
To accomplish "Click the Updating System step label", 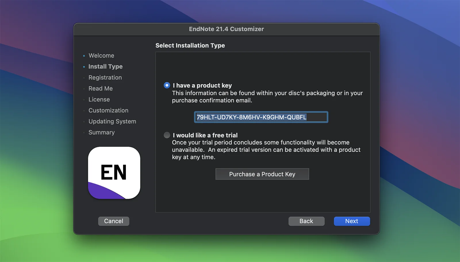I will coord(112,122).
